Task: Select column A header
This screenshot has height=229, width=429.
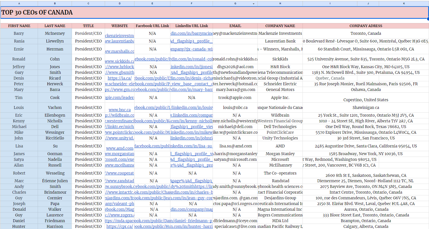Action: pyautogui.click(x=19, y=3)
